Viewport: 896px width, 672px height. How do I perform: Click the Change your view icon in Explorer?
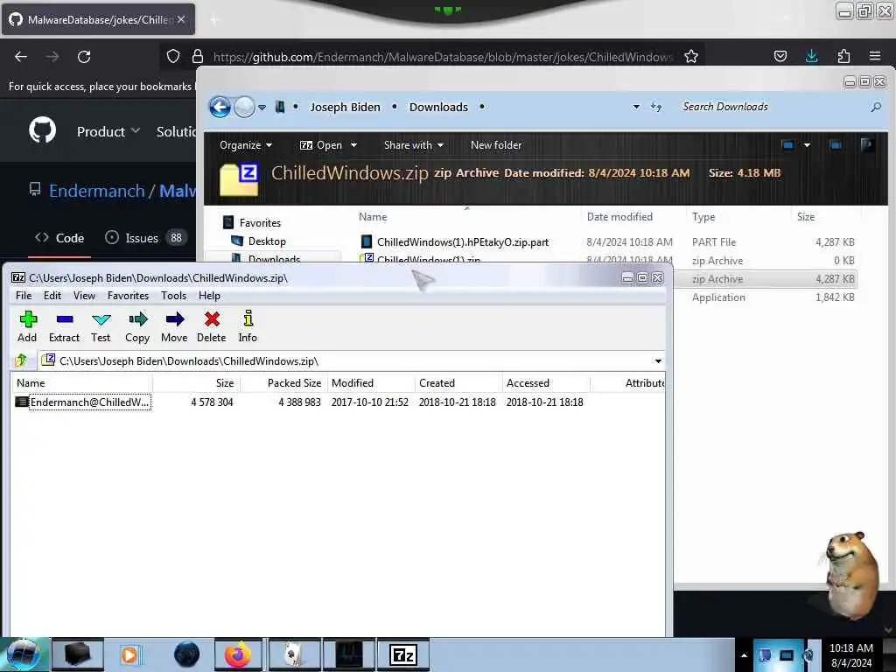[x=787, y=145]
